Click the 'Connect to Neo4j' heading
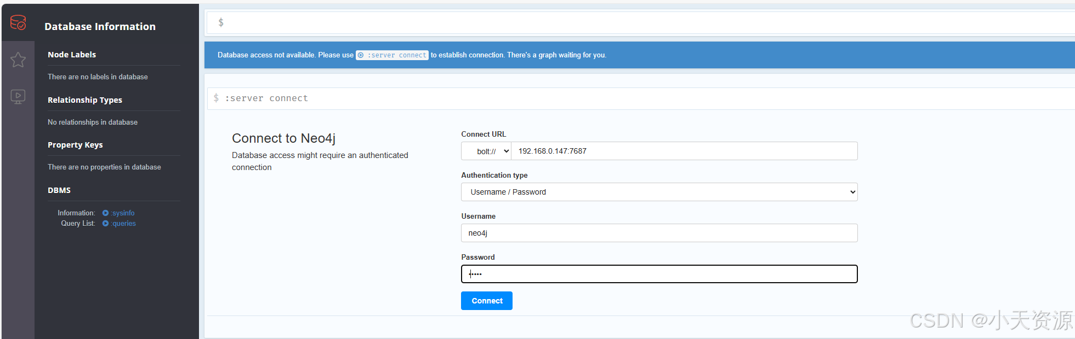 tap(283, 138)
